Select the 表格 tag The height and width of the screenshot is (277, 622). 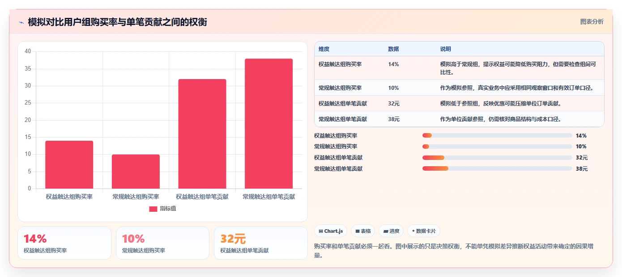point(363,231)
